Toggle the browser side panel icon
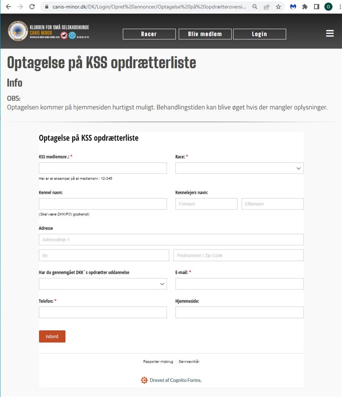 pyautogui.click(x=316, y=7)
